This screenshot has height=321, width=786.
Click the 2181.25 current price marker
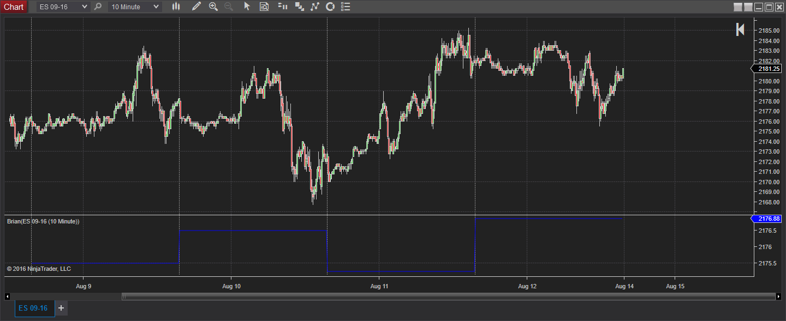click(766, 69)
